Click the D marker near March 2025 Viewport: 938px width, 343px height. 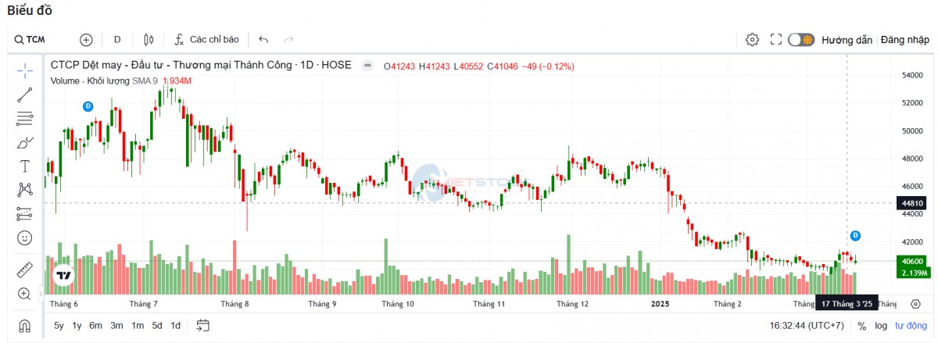tap(855, 235)
